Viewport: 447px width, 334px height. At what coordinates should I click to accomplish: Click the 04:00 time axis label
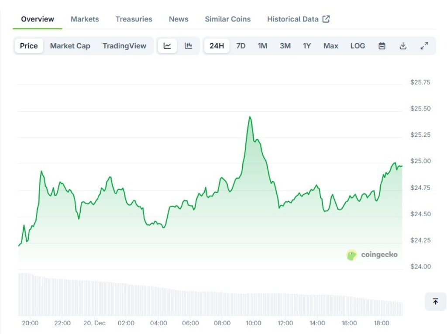(158, 323)
